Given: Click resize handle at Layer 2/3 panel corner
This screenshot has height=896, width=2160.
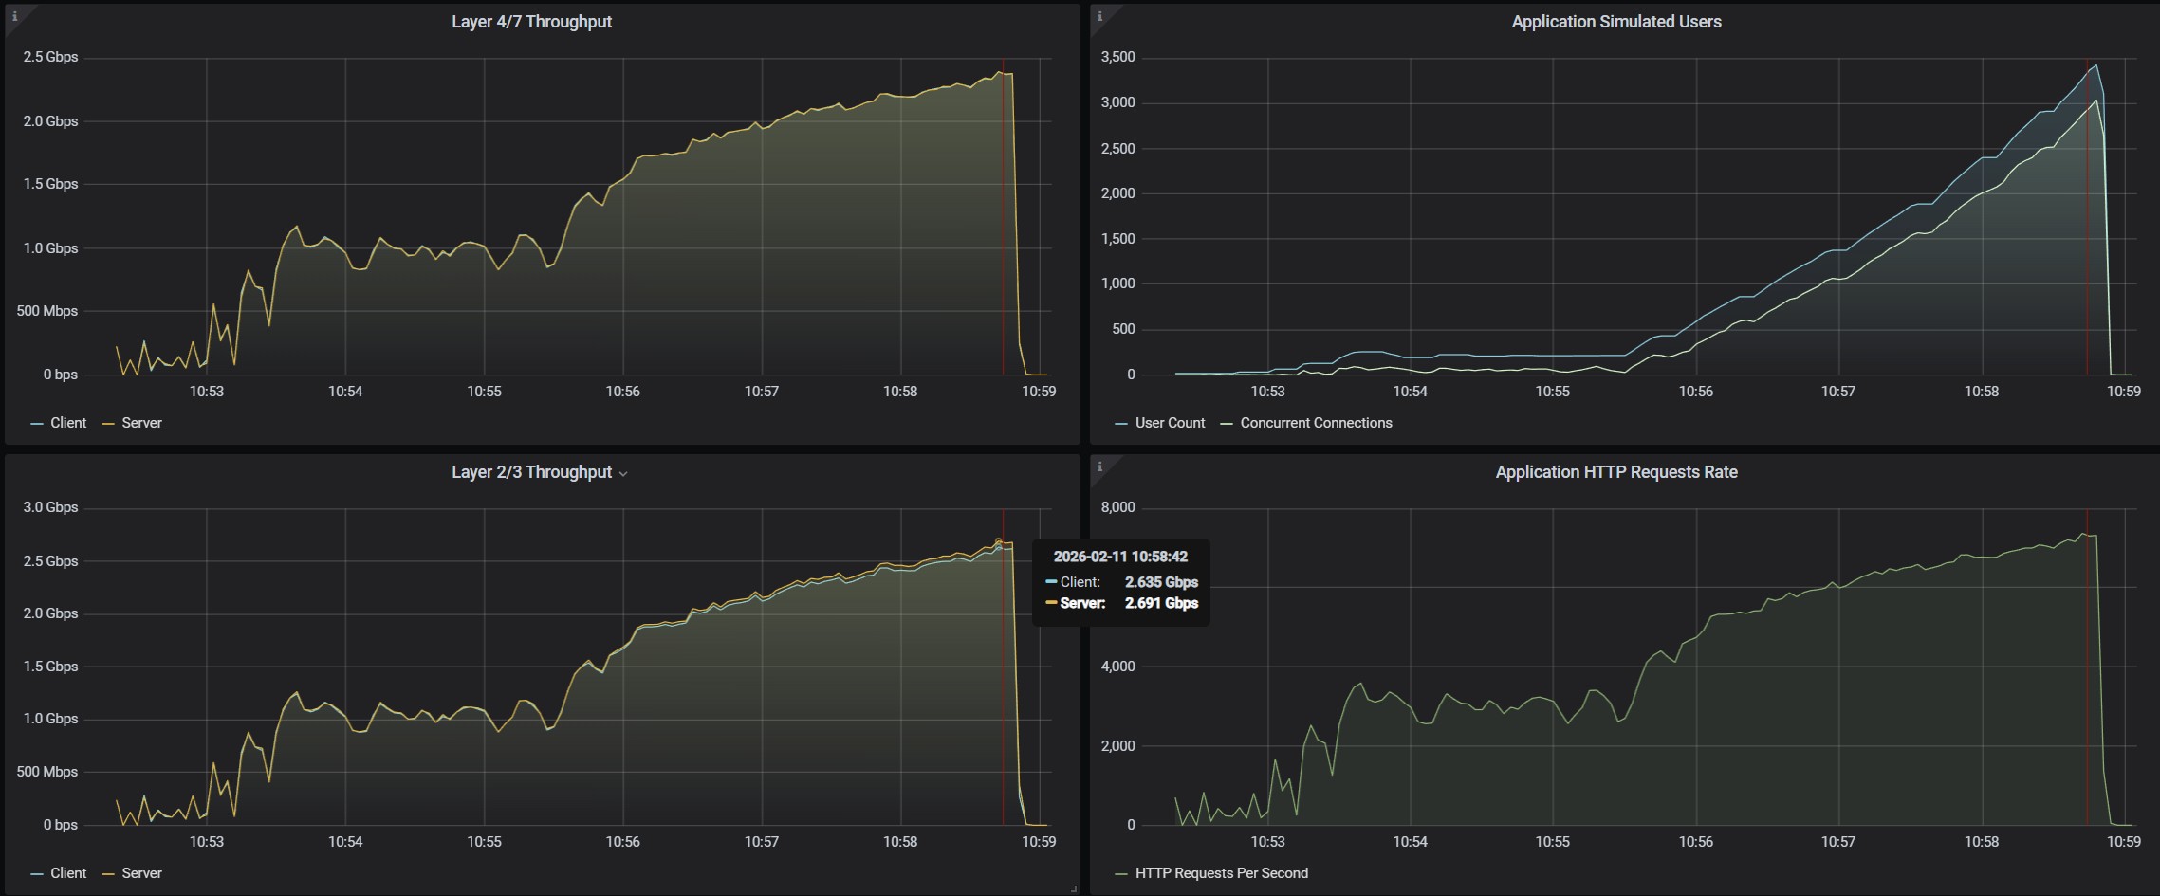Looking at the screenshot, I should tap(1073, 888).
